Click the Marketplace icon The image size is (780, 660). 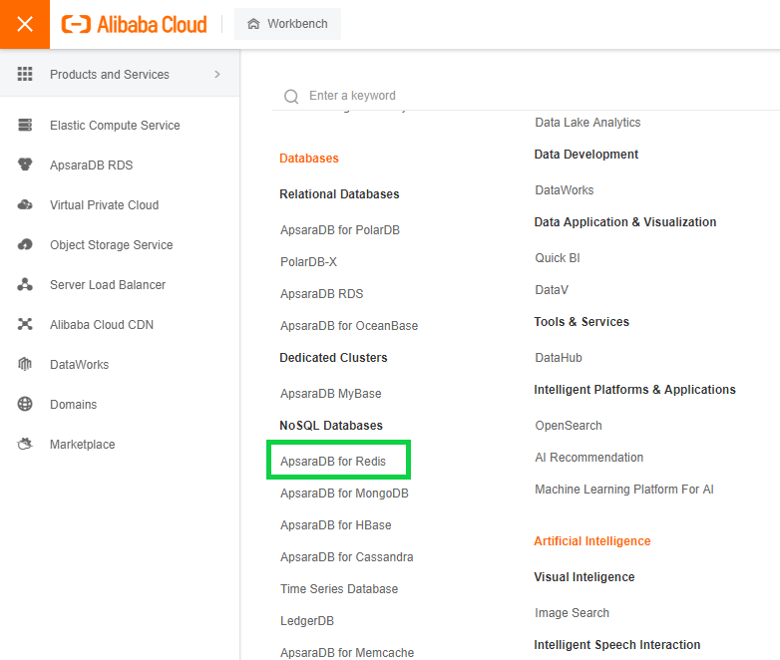[25, 444]
